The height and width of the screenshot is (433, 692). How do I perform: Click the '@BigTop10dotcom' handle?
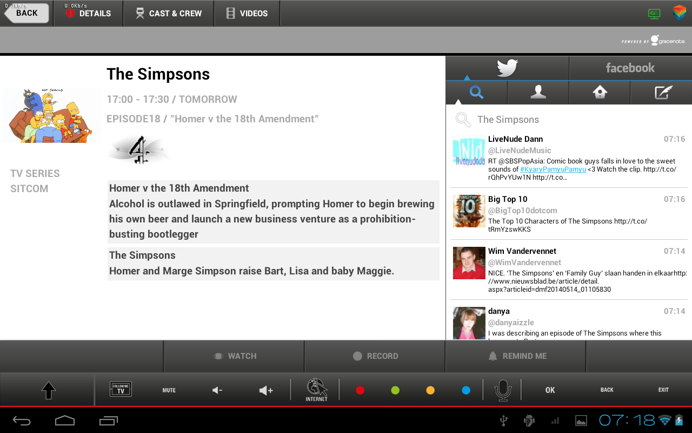coord(522,211)
